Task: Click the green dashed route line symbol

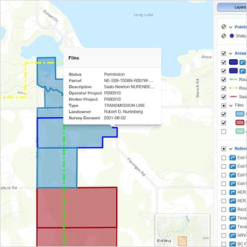Action: click(x=233, y=80)
